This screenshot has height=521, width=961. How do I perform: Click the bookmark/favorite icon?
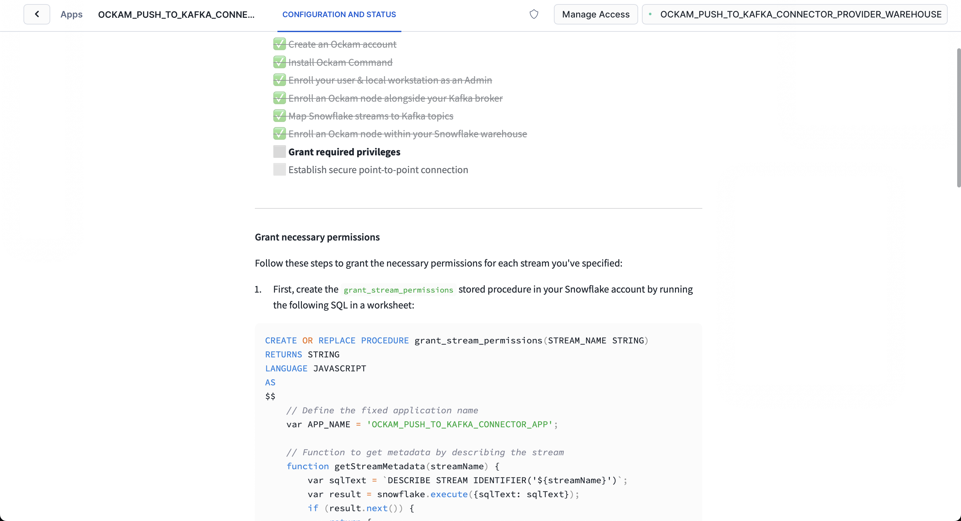(534, 14)
